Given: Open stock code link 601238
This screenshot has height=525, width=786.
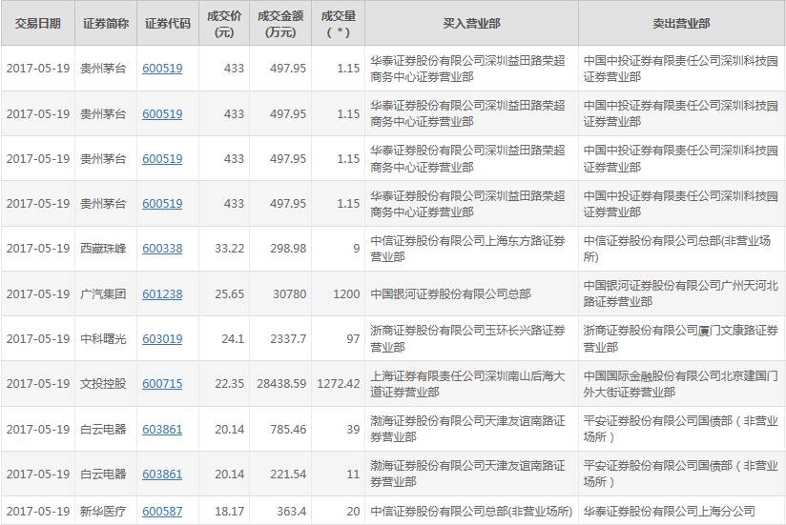Looking at the screenshot, I should [162, 293].
